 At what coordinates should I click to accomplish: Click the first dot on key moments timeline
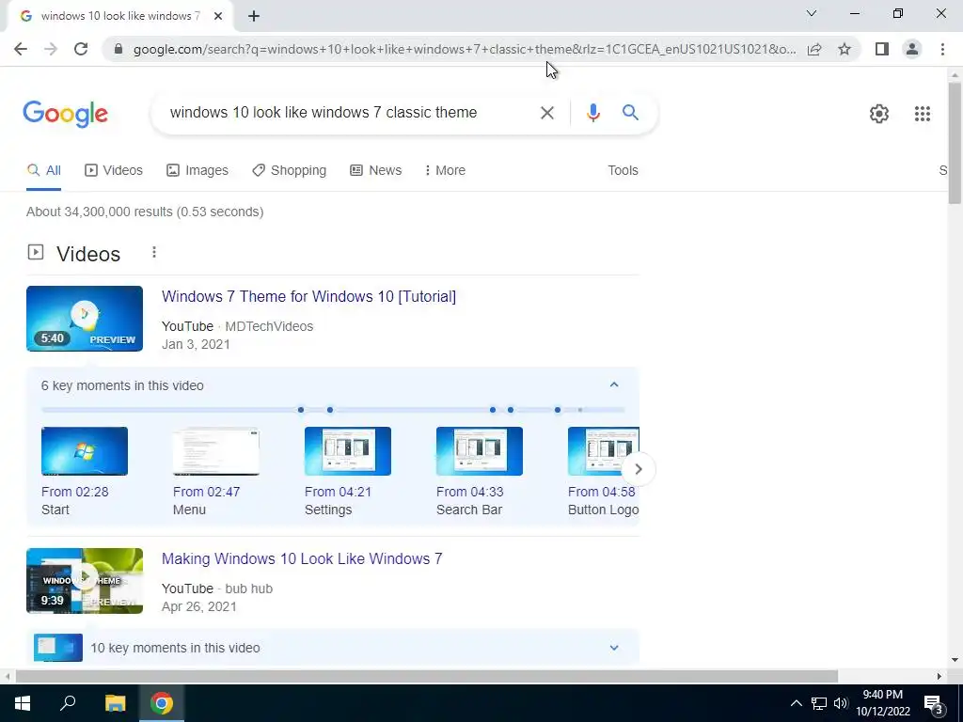[x=300, y=410]
